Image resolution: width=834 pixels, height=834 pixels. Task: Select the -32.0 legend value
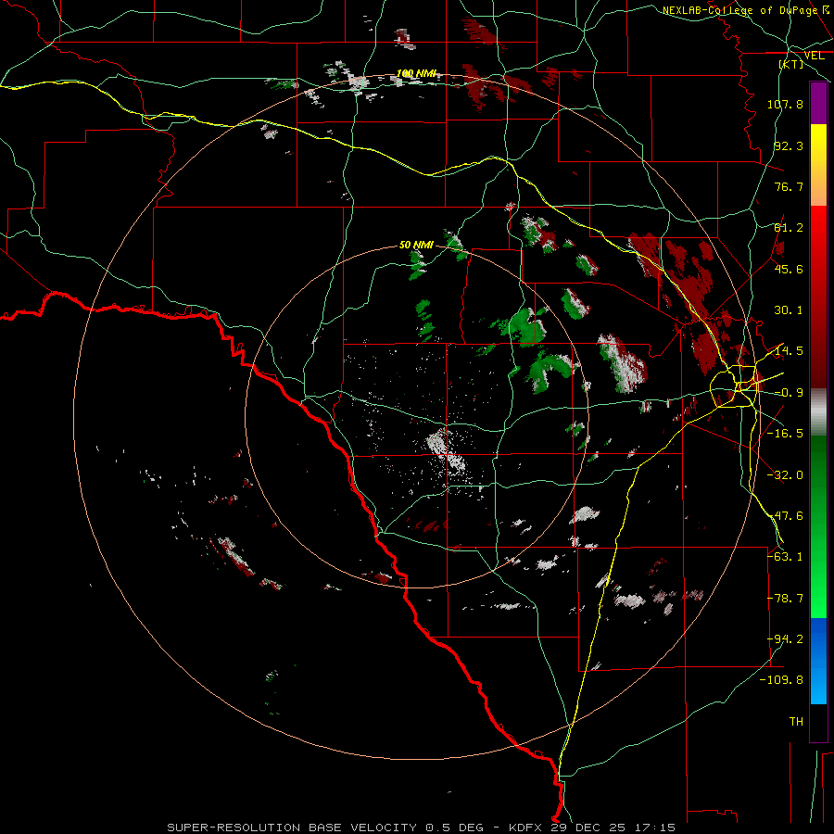point(785,475)
